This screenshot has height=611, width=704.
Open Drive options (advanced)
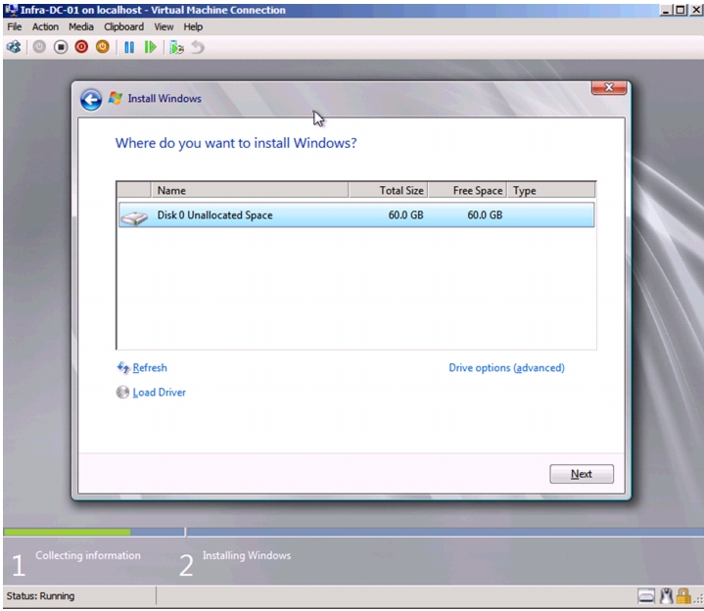point(506,368)
